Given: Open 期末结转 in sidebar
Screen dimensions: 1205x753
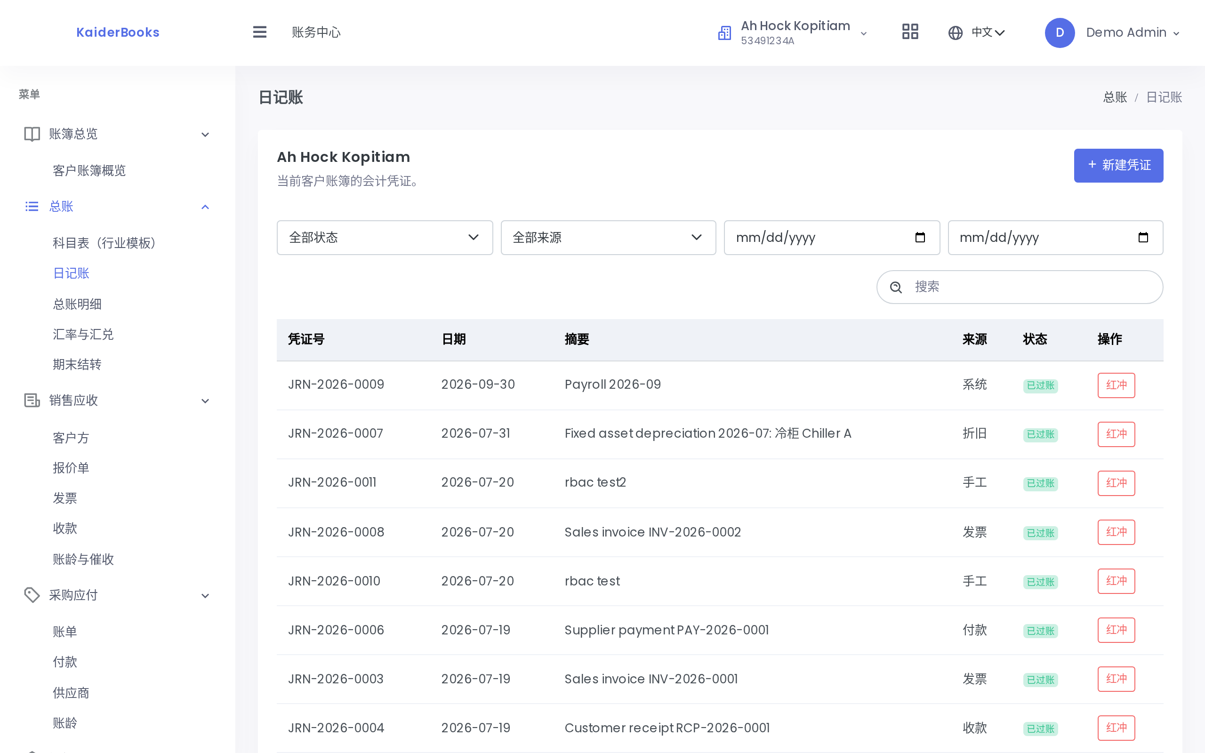Looking at the screenshot, I should (x=77, y=365).
